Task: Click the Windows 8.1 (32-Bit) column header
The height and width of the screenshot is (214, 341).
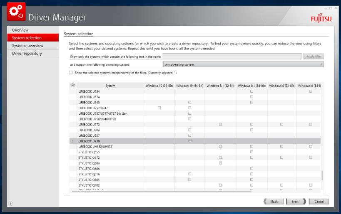Action: 221,86
